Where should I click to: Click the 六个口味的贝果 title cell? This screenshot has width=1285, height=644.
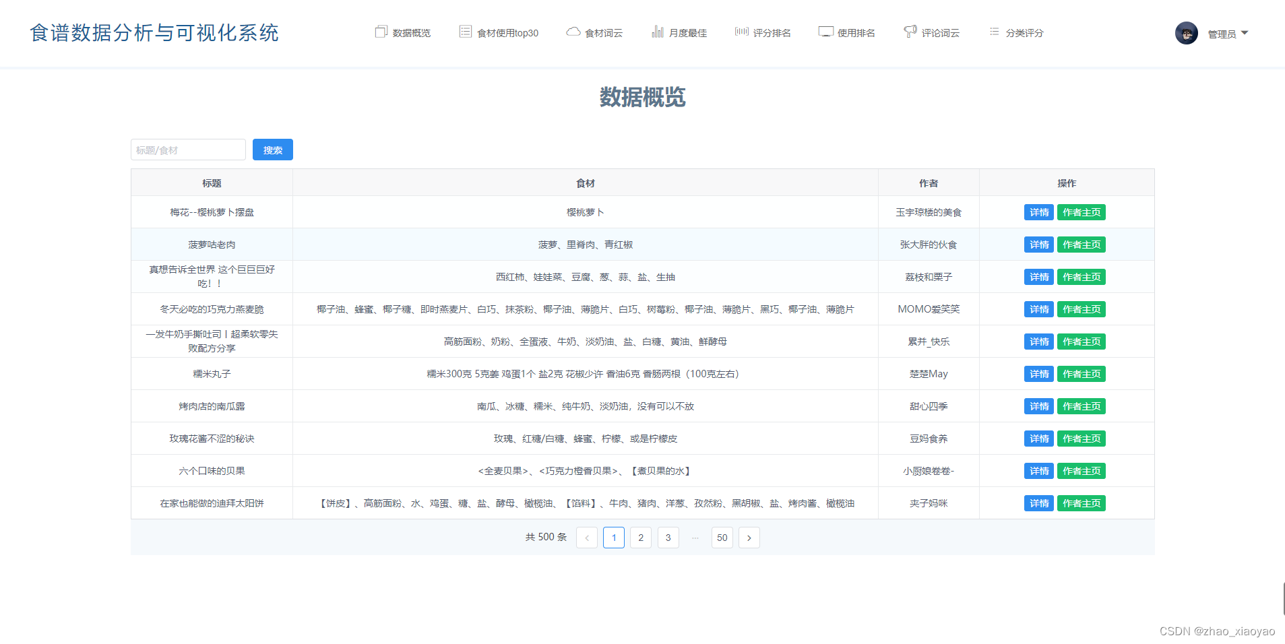coord(212,471)
